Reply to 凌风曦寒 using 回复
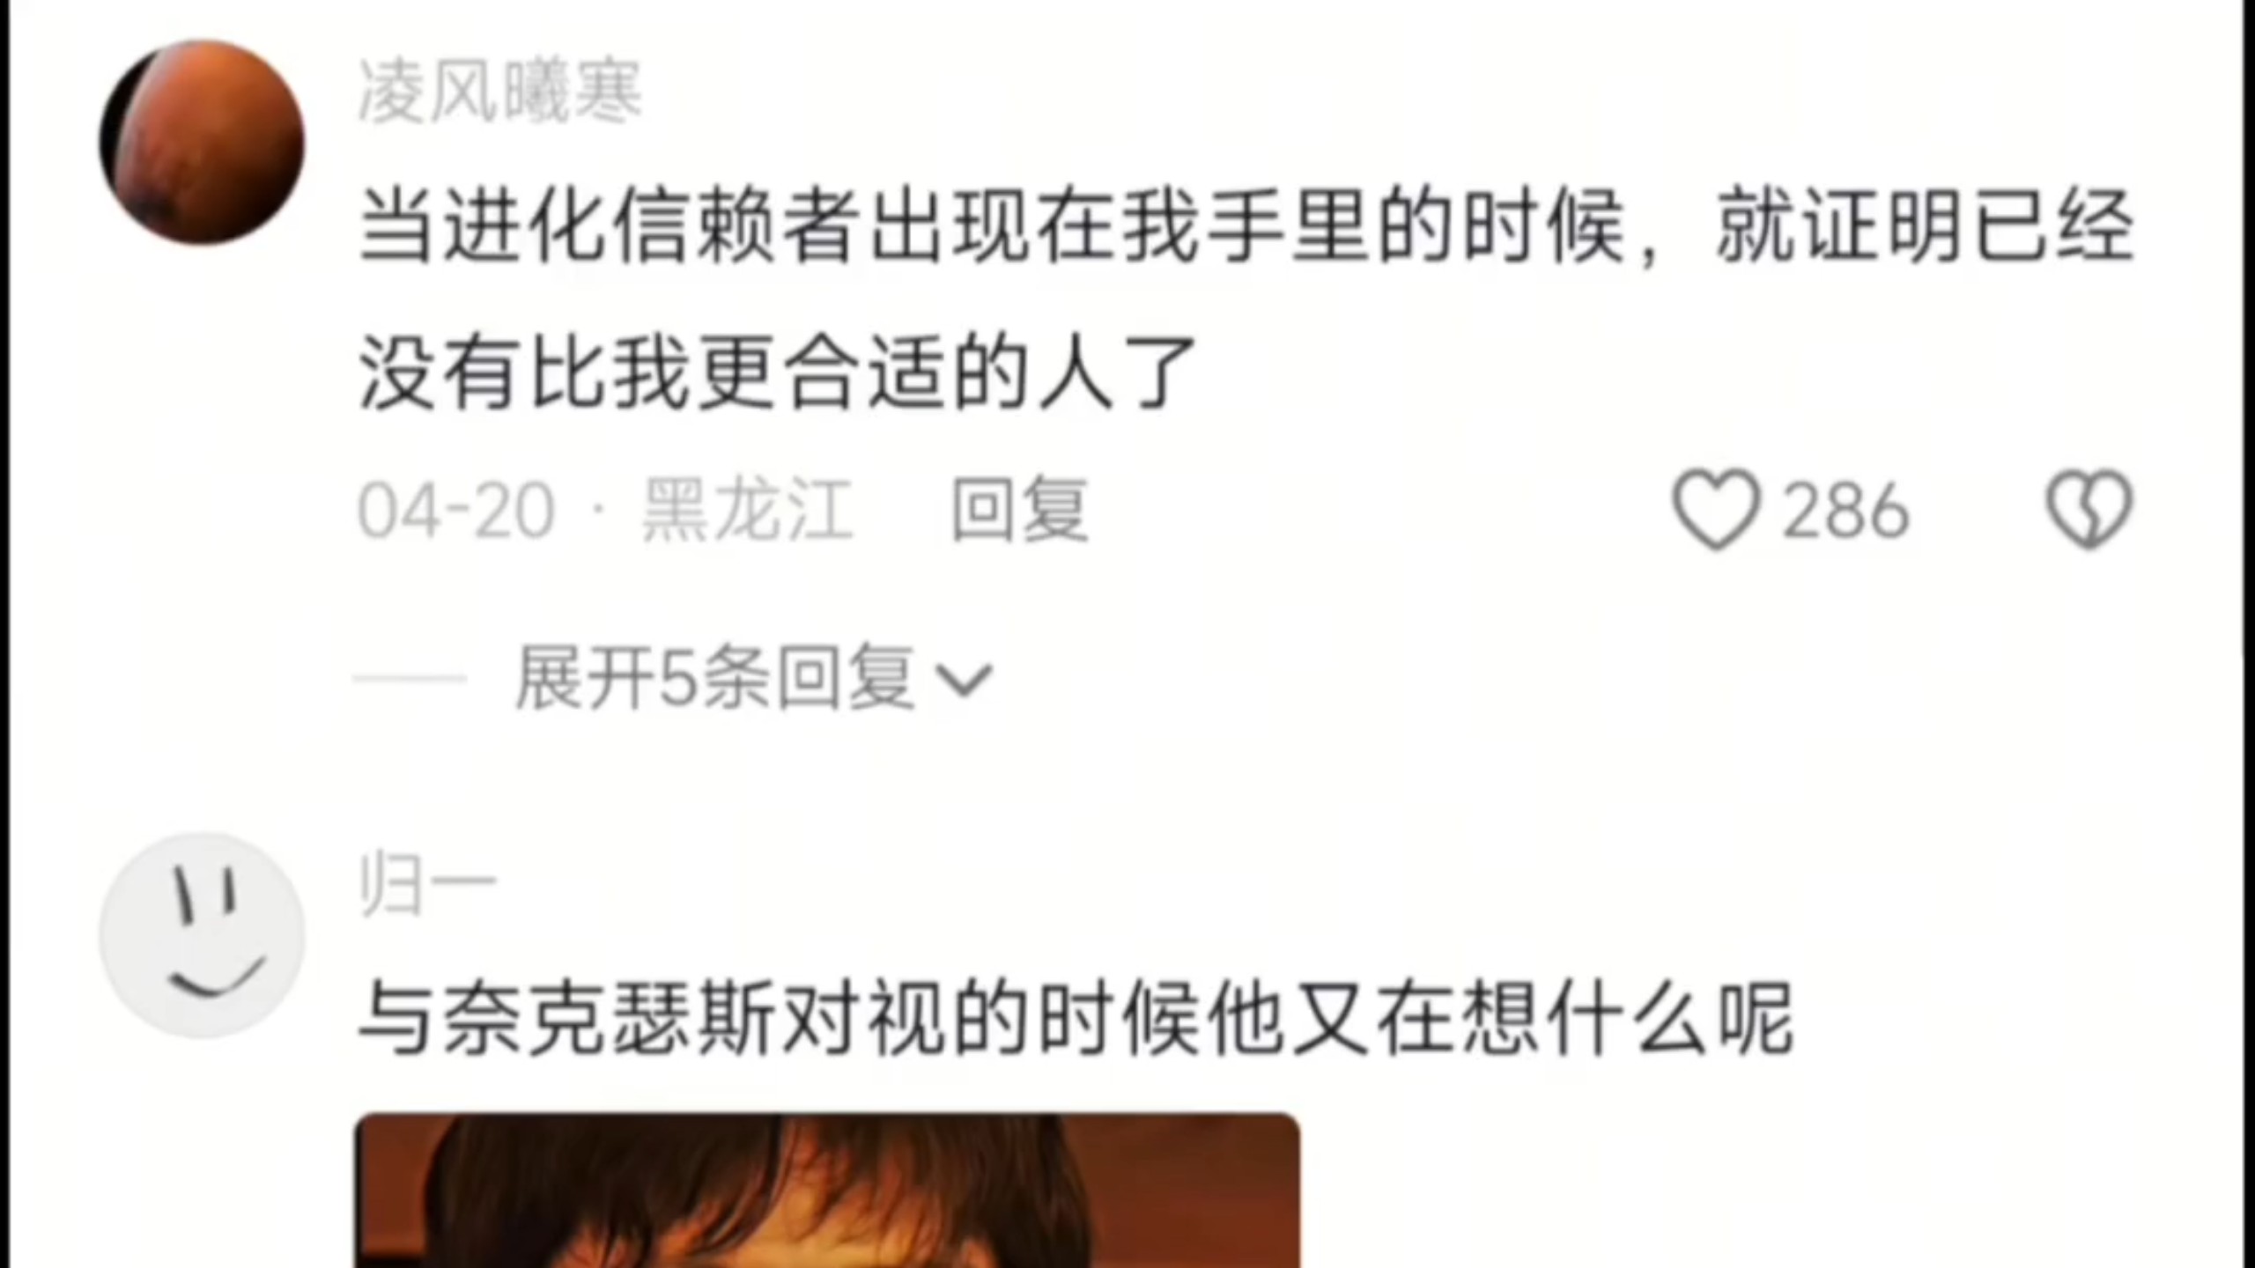2255x1268 pixels. point(1020,510)
